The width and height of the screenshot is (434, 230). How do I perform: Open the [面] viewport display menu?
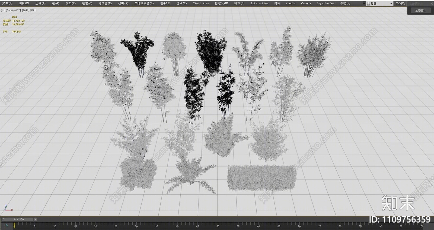point(33,10)
